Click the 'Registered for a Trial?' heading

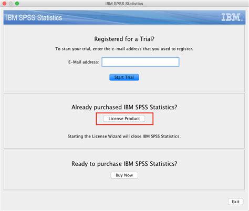124,39
